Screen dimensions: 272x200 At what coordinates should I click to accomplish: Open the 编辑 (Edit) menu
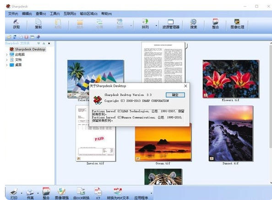tap(27, 14)
